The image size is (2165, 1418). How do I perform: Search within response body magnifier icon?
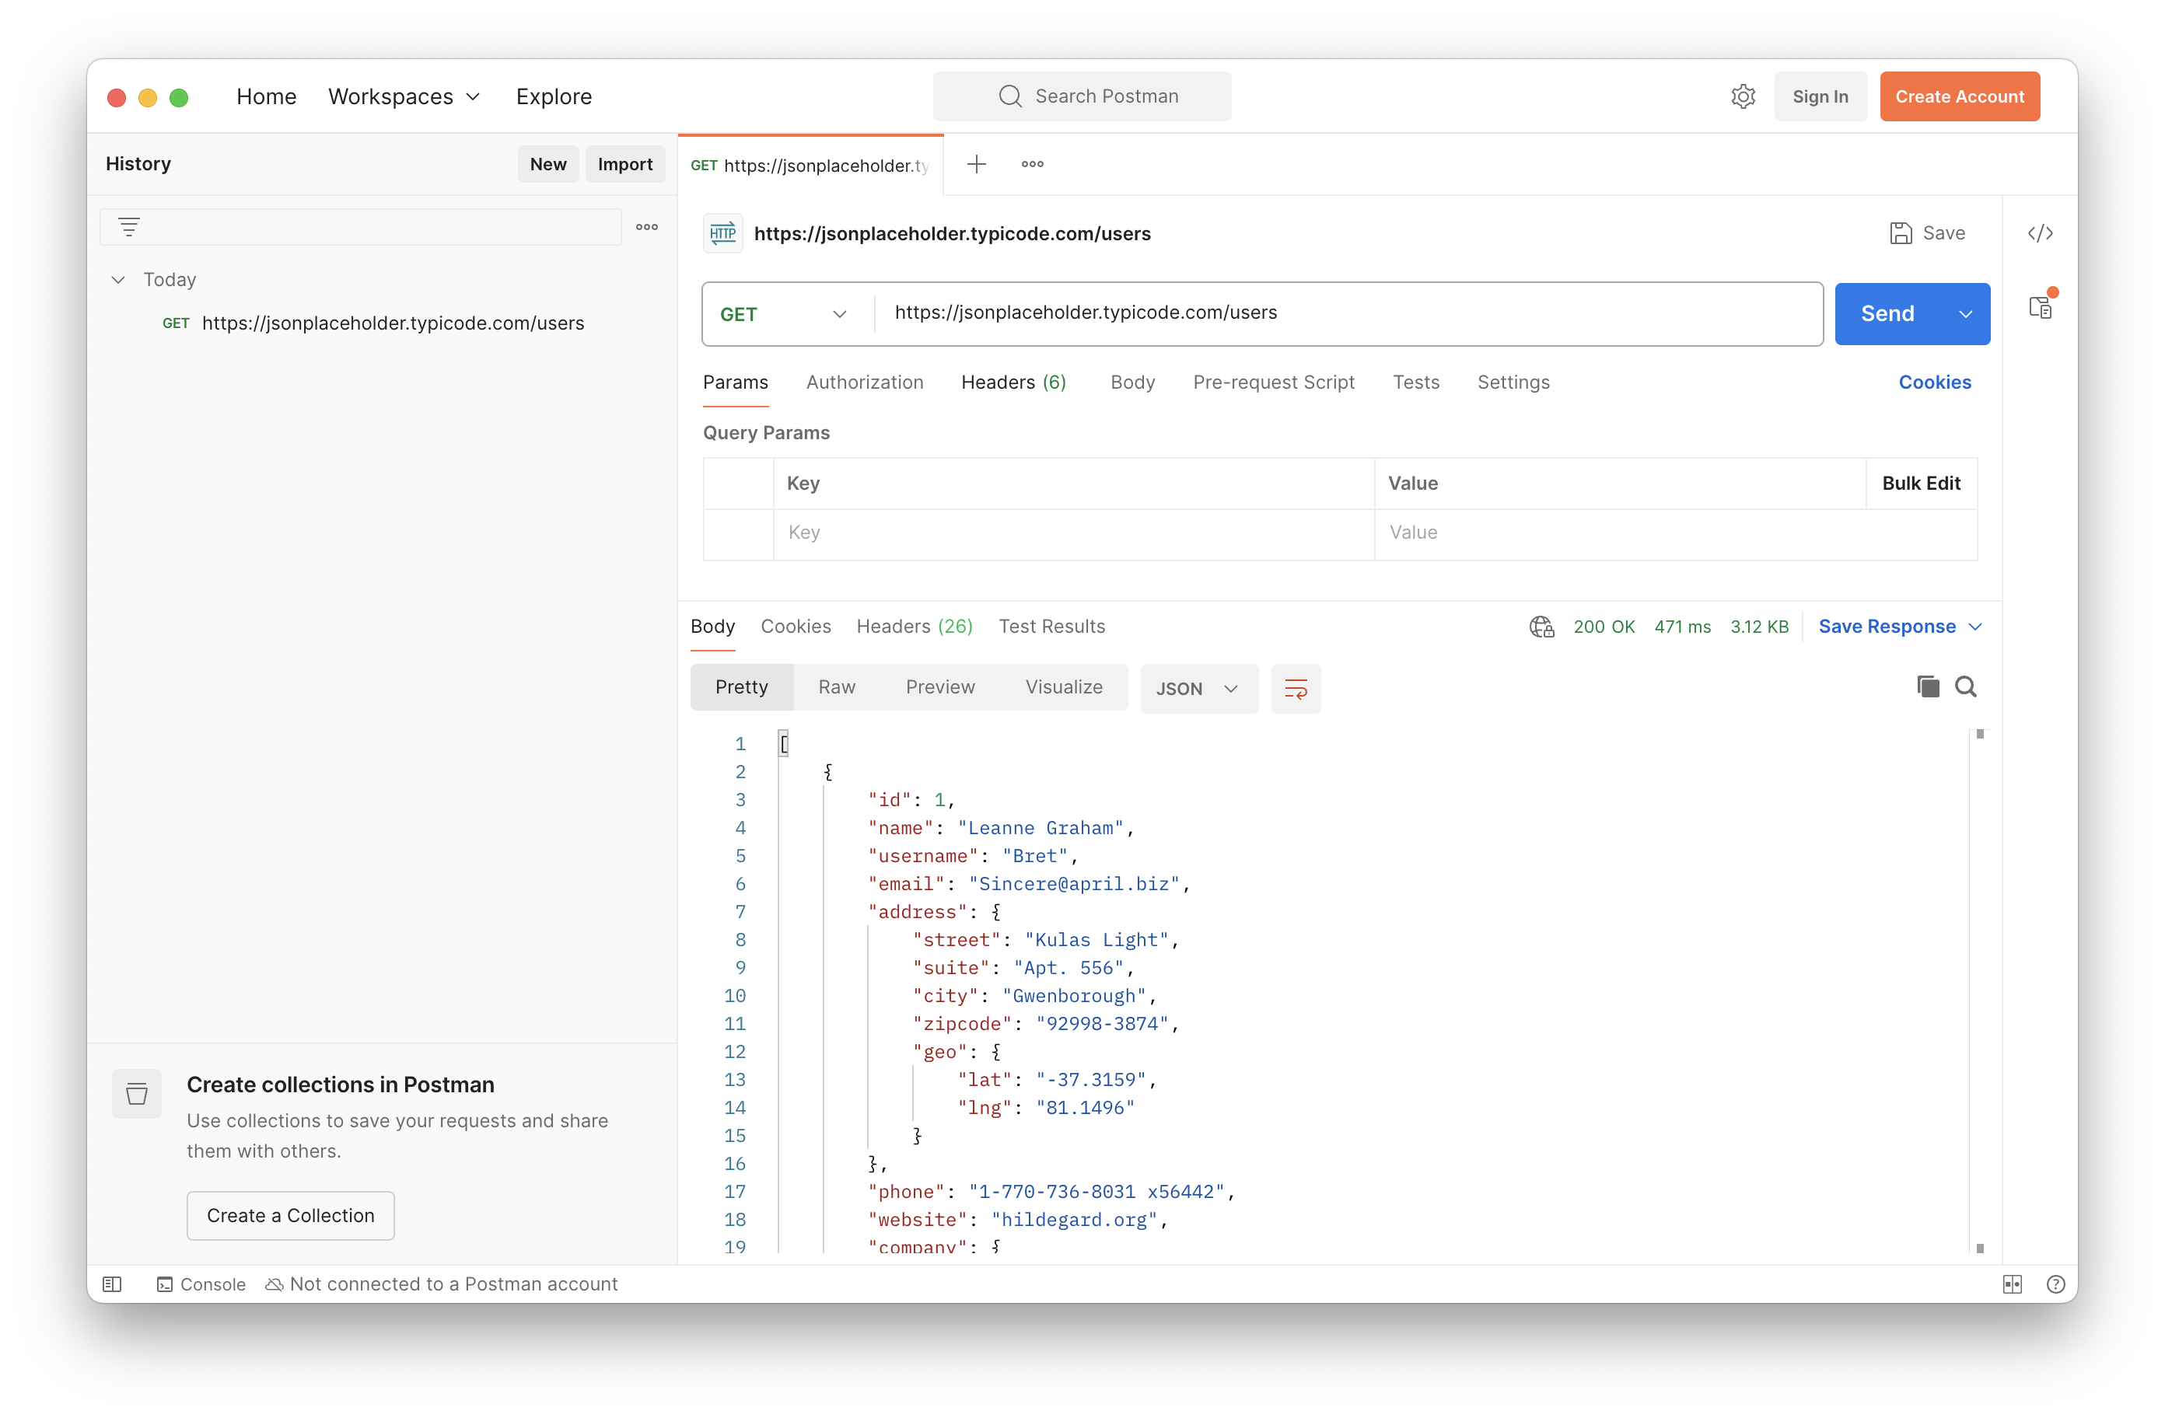tap(1965, 686)
